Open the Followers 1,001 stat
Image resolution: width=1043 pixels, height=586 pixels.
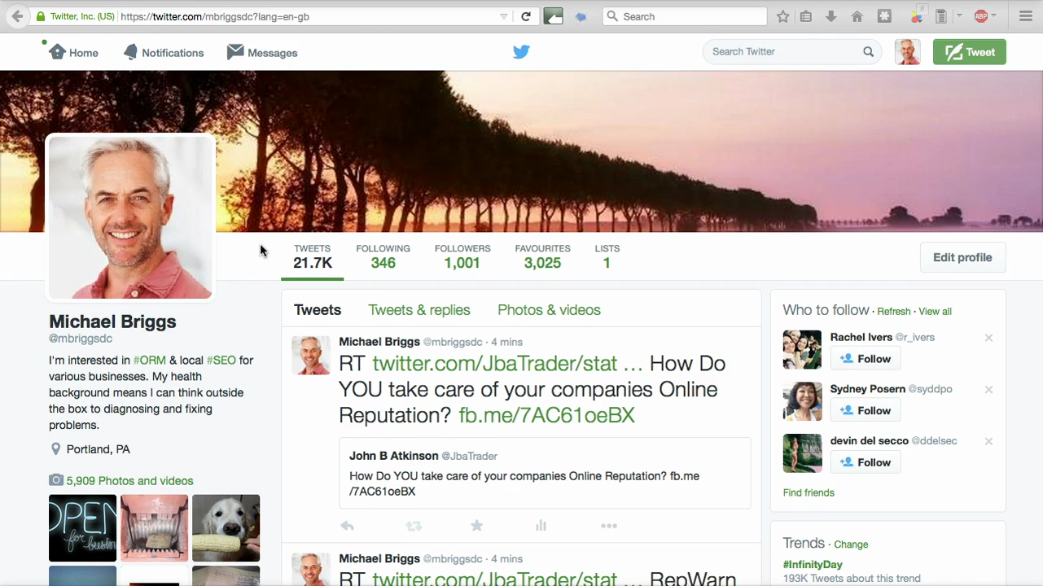[x=462, y=256]
